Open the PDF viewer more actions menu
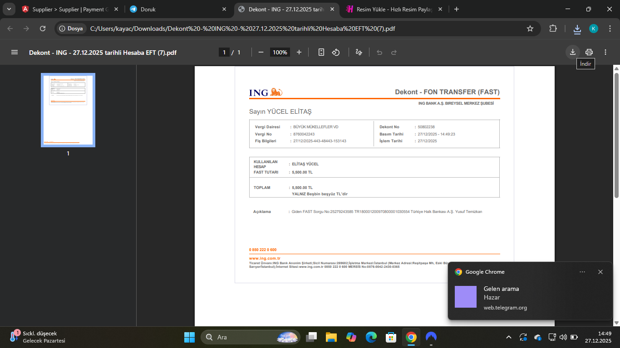Screen dimensions: 620x348 point(605,52)
